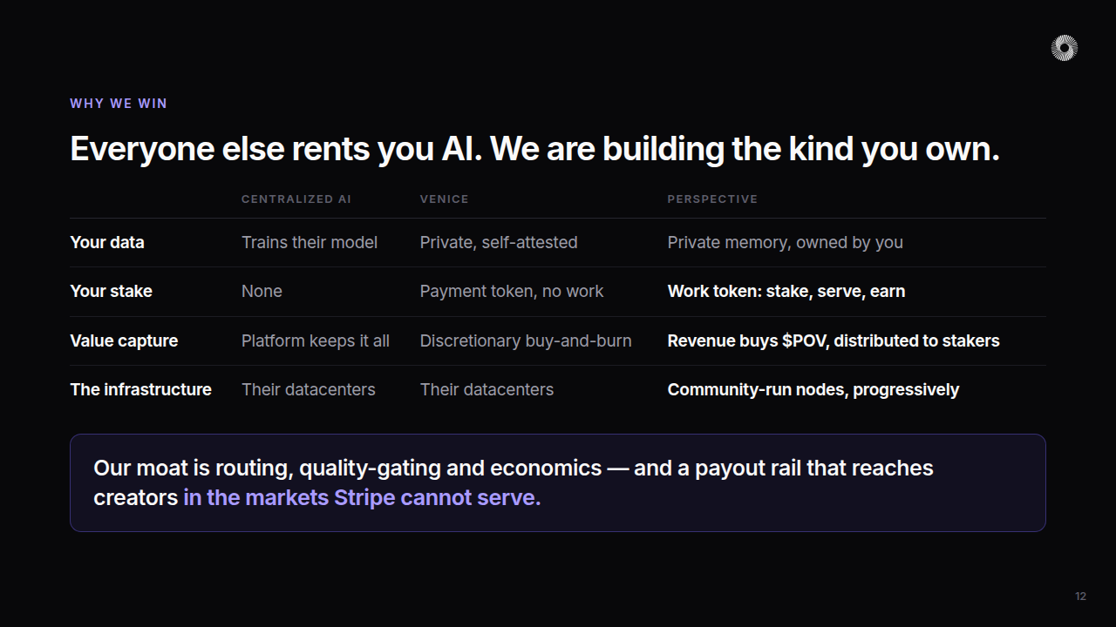Screen dimensions: 1116x627
Task: Click Community-run nodes, progressively text
Action: click(x=813, y=389)
